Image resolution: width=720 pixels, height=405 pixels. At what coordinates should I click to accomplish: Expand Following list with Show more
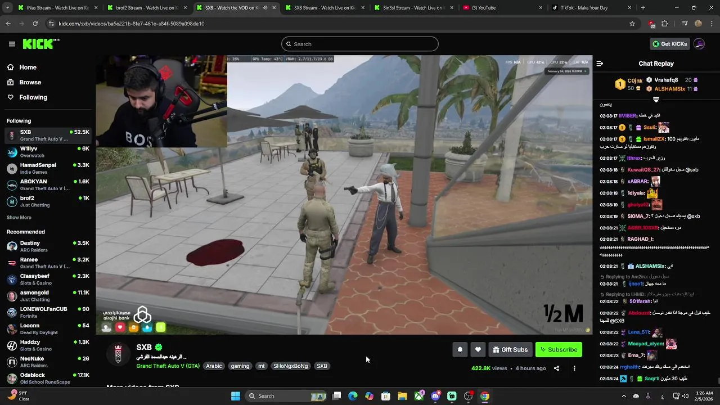point(19,217)
